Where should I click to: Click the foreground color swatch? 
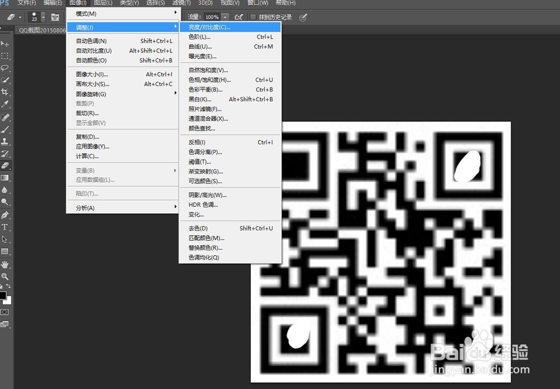pos(2,295)
